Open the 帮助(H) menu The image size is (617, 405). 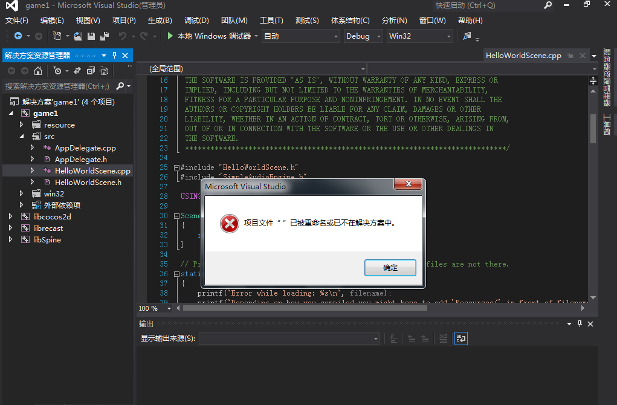(470, 21)
